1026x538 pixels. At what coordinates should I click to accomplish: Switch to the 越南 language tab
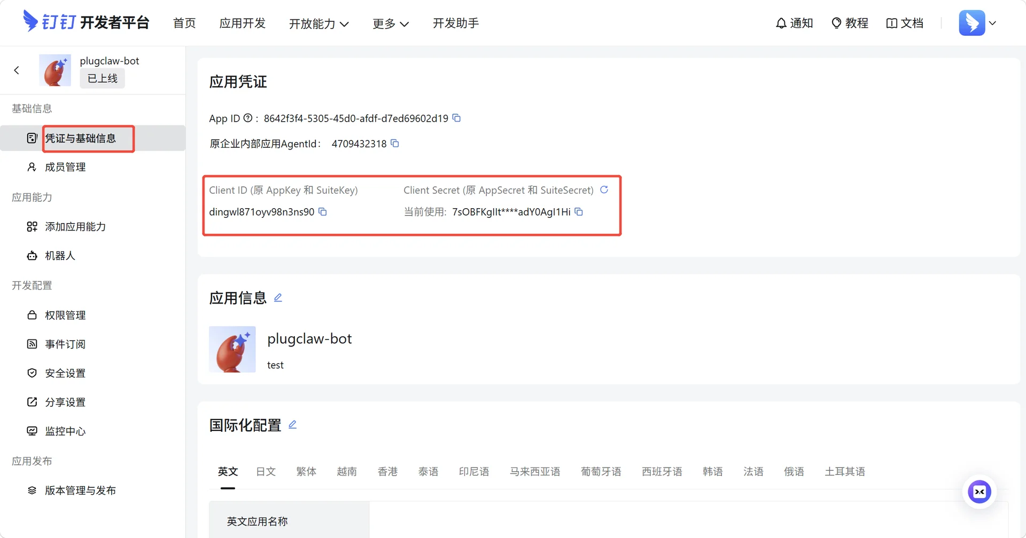coord(347,471)
